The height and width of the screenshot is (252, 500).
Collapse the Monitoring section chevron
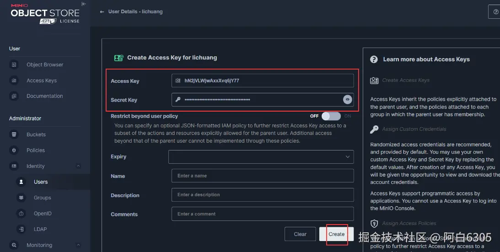[x=78, y=245]
